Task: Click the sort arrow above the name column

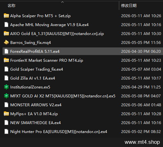Action: click(x=63, y=2)
